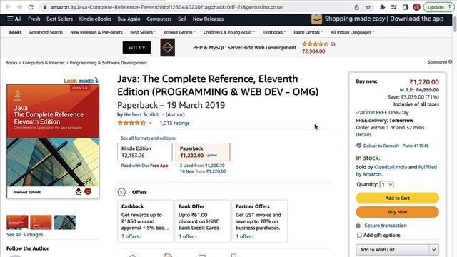
Task: Open Buy Again
Action: (x=129, y=19)
